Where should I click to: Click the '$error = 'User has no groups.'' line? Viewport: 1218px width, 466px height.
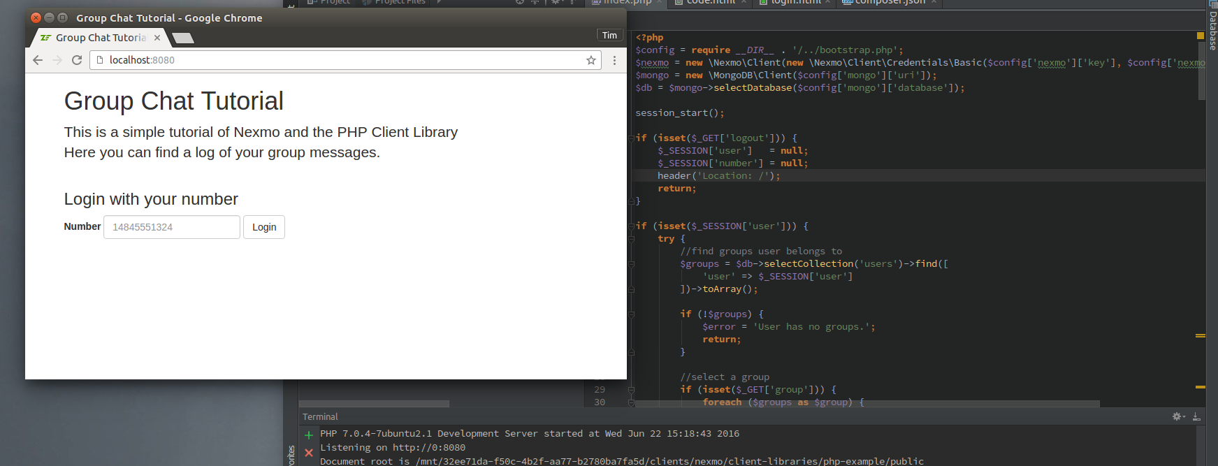tap(789, 327)
